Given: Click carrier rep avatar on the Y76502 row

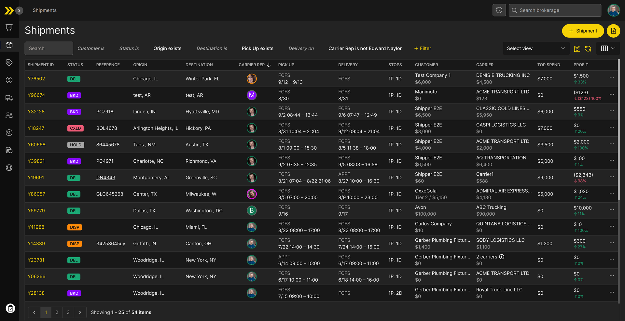Looking at the screenshot, I should point(252,79).
